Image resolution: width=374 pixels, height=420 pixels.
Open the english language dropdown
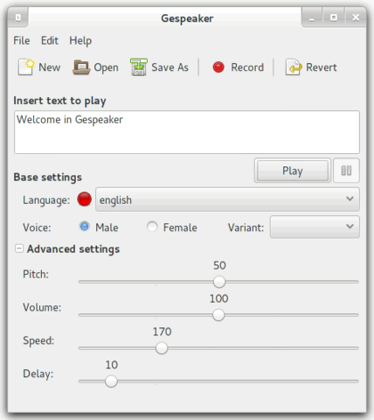pos(227,199)
